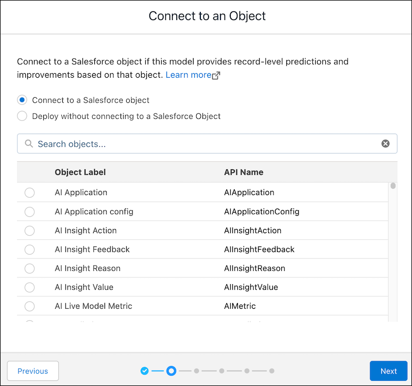
Task: Choose the AI Application config radio button
Action: tap(29, 212)
